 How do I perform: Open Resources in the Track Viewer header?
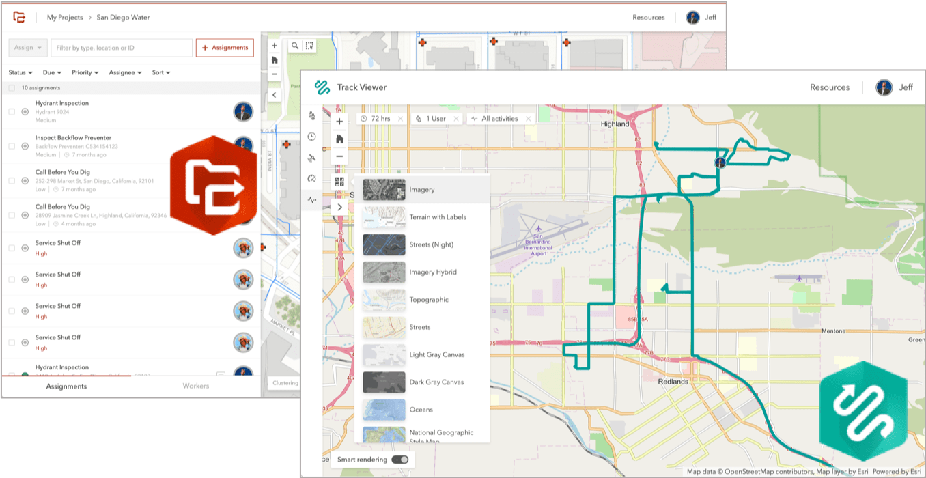[829, 87]
